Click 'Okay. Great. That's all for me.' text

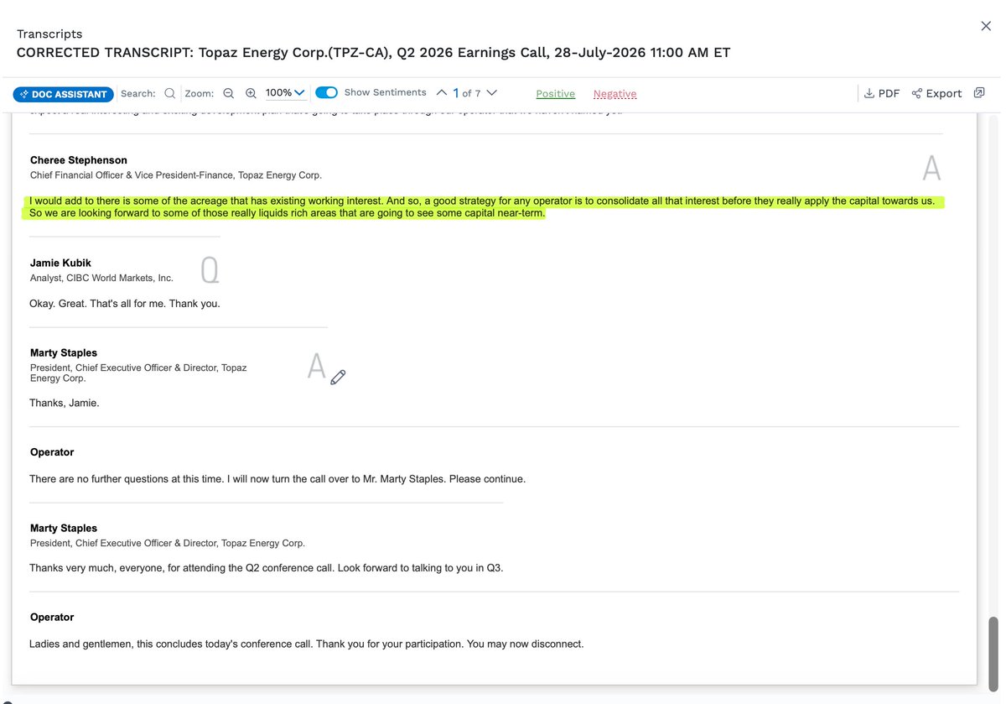coord(97,304)
